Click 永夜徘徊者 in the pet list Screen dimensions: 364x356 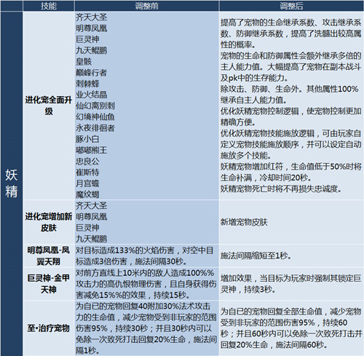[95, 128]
